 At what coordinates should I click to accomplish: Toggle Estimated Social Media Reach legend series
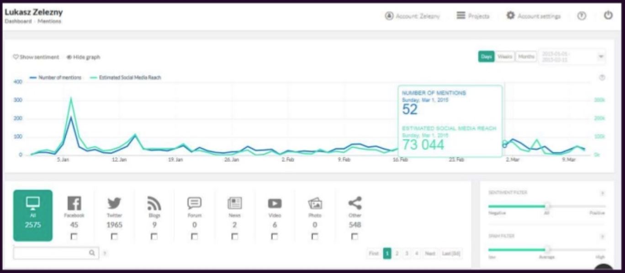click(x=125, y=77)
